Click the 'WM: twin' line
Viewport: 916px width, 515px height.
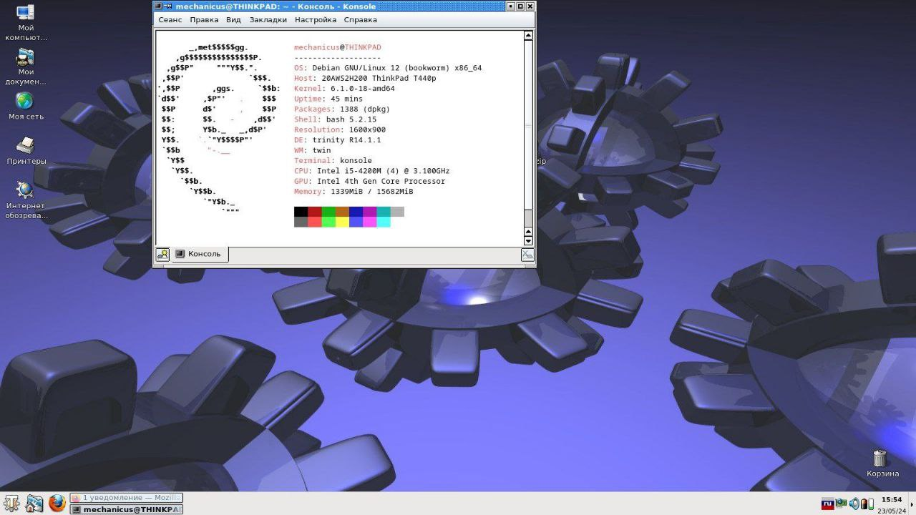click(313, 150)
